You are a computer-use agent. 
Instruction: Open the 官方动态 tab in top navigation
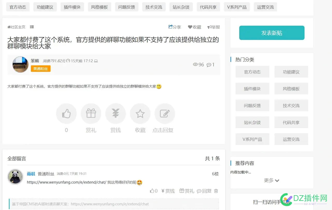click(18, 7)
